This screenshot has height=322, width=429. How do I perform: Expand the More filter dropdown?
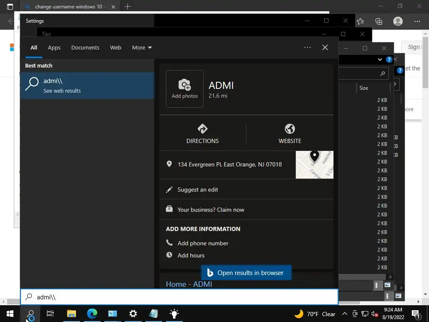[x=142, y=48]
